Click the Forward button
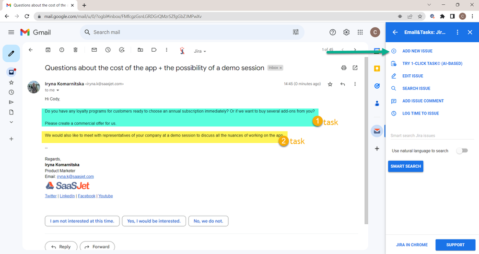Screen dimensions: 479x254 97,247
